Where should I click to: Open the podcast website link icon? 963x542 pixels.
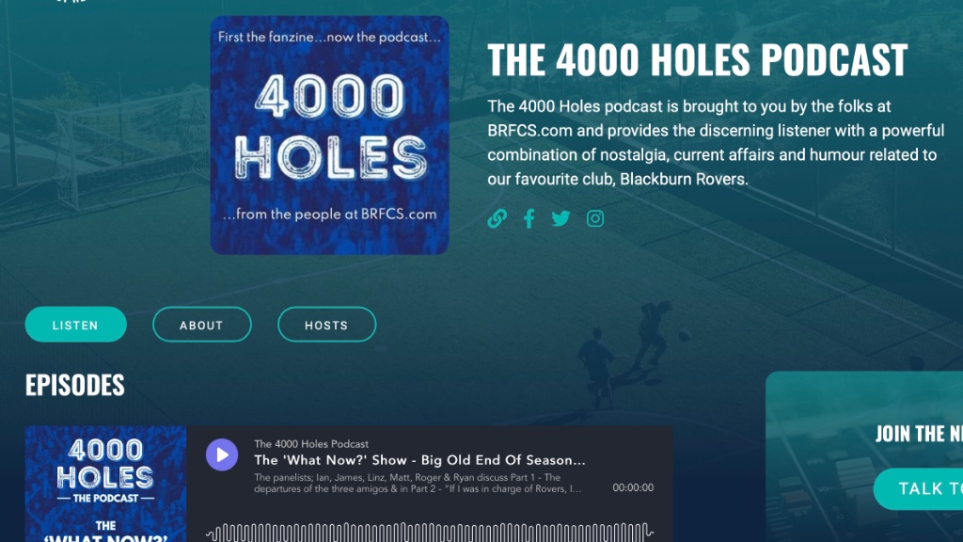497,218
